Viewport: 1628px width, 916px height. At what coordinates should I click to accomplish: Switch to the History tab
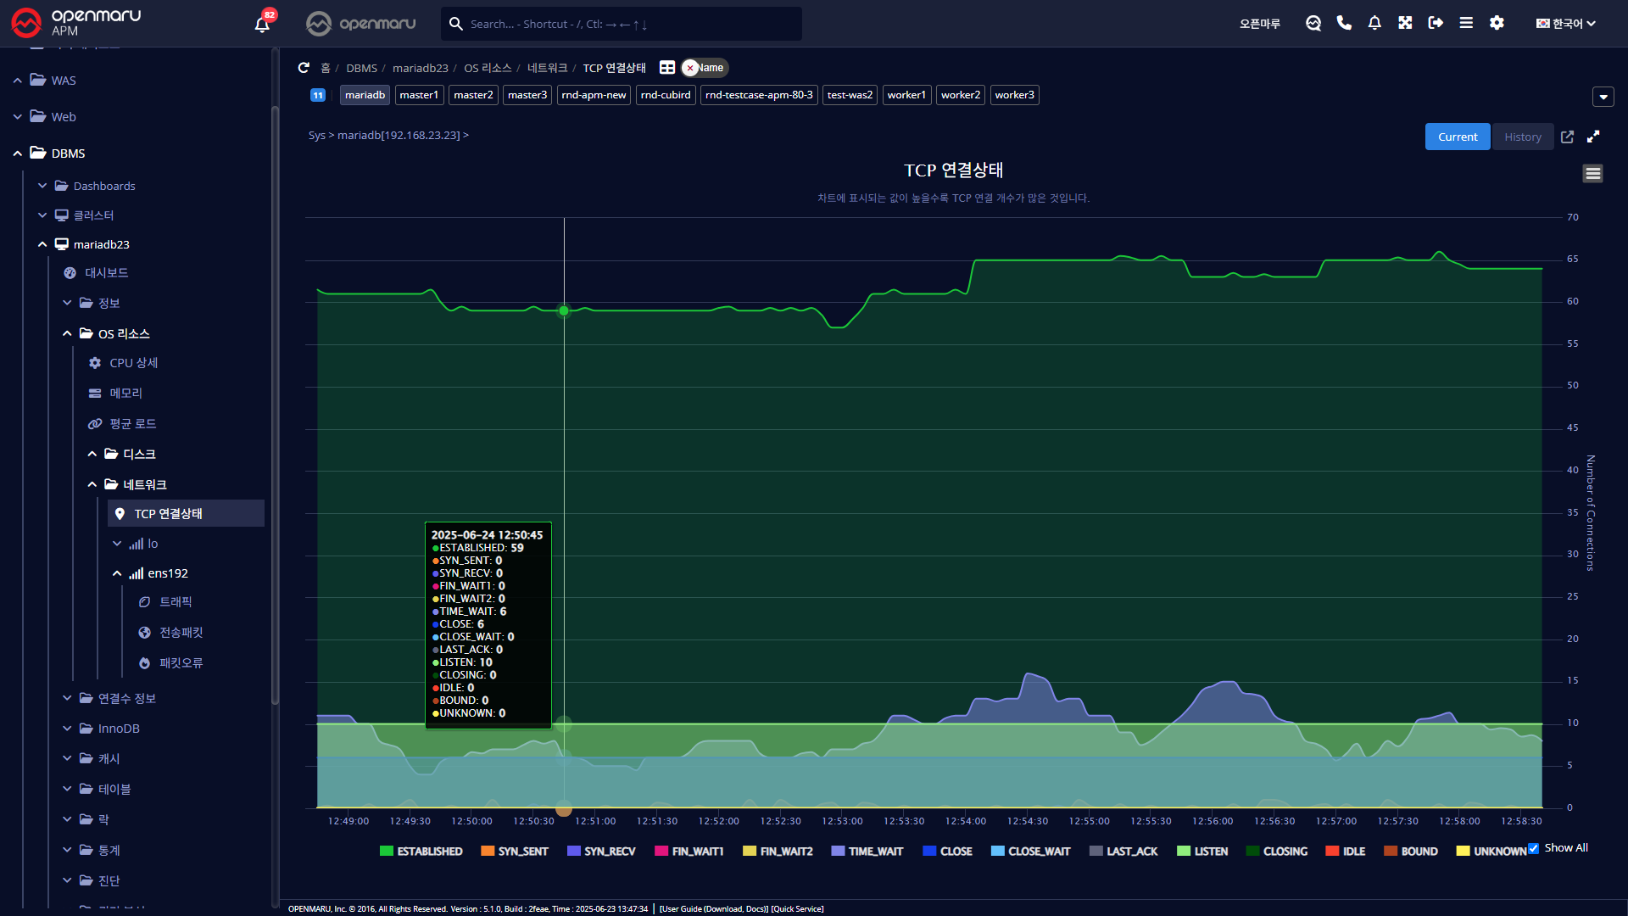(1522, 137)
